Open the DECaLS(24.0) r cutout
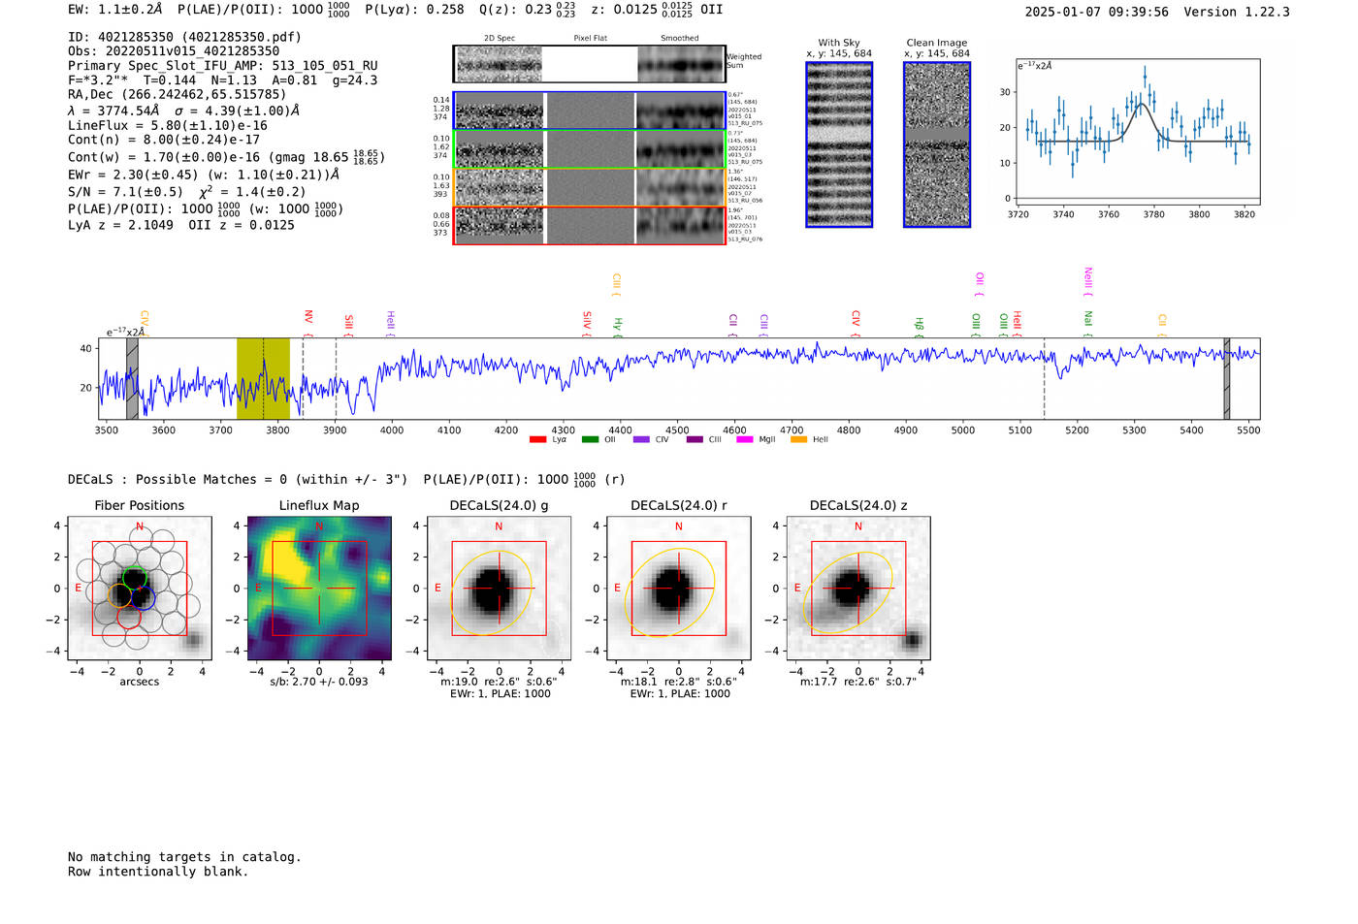 (x=679, y=589)
